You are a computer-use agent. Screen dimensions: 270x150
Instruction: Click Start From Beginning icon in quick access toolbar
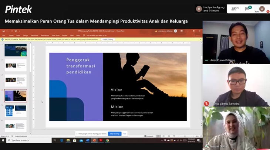[x=16, y=31]
